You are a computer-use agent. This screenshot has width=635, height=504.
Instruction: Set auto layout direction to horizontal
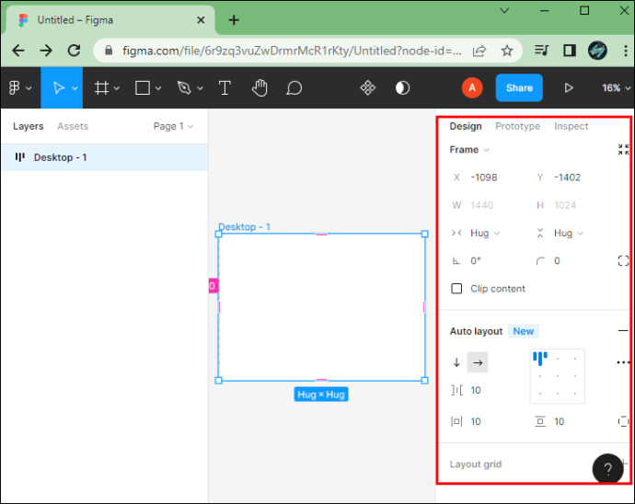[x=478, y=362]
